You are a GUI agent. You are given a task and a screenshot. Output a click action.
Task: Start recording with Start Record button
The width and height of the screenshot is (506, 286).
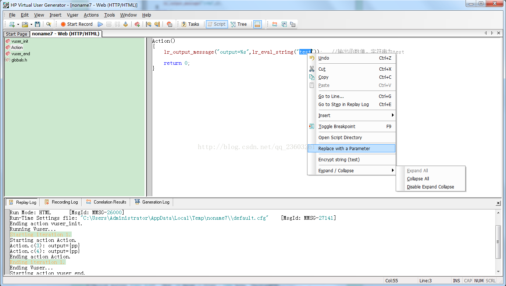[x=76, y=24]
